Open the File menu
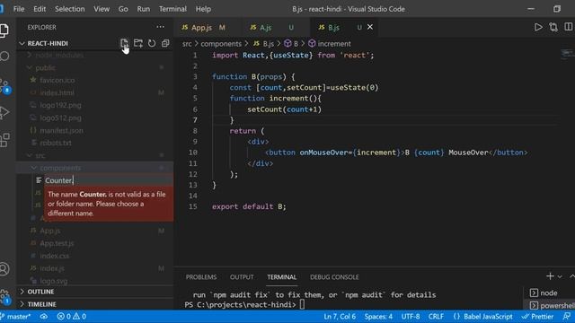This screenshot has height=323, width=575. pyautogui.click(x=19, y=9)
